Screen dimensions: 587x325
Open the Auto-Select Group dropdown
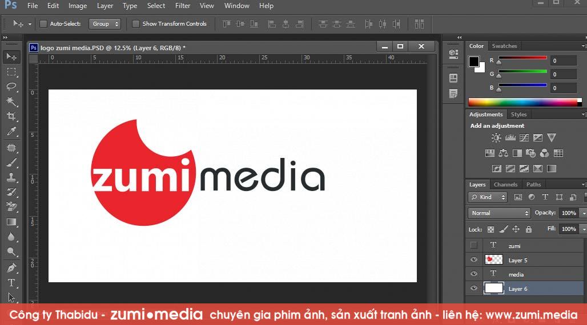(x=106, y=24)
